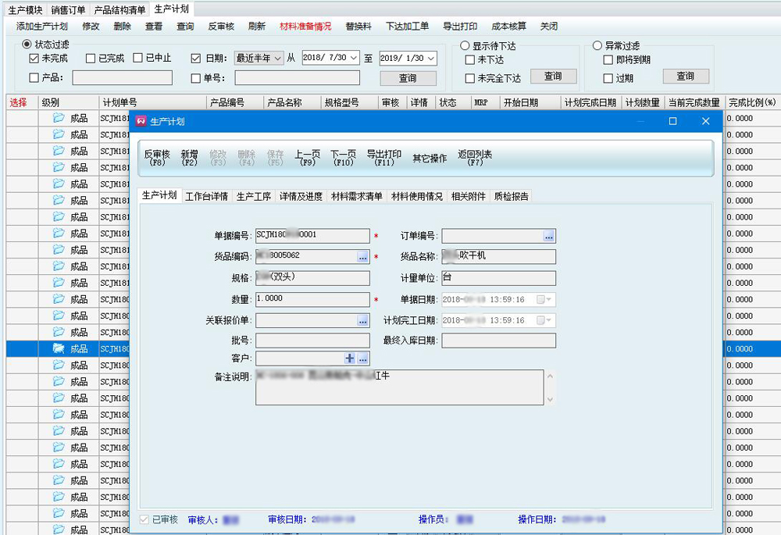781x535 pixels.
Task: Open the start date 2018/7/30 picker
Action: pos(354,58)
